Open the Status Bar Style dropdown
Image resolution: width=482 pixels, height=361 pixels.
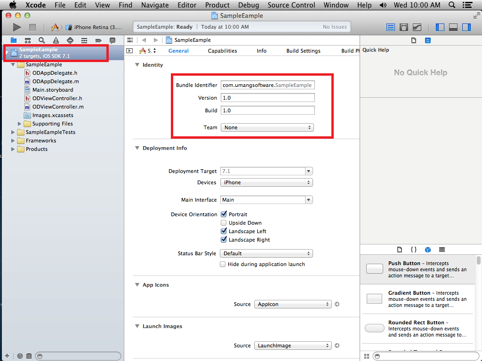coord(266,253)
